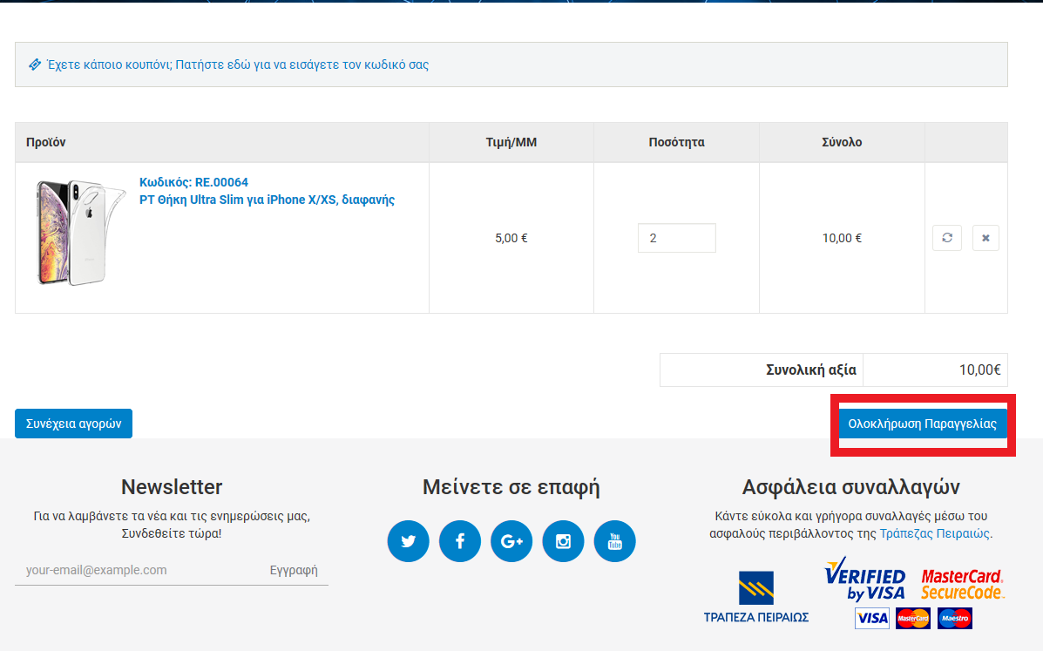Image resolution: width=1043 pixels, height=651 pixels.
Task: Click the coupon ticket icon
Action: (35, 64)
